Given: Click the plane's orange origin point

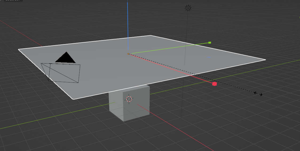Looking at the screenshot, I should pyautogui.click(x=128, y=54).
